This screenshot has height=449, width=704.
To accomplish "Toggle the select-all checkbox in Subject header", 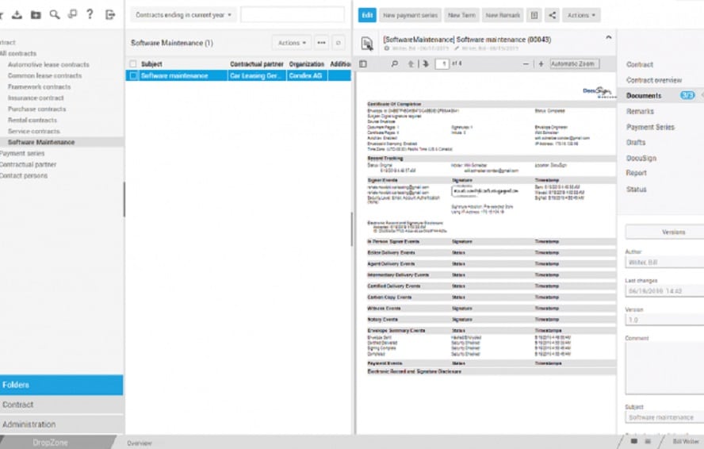I will point(133,64).
